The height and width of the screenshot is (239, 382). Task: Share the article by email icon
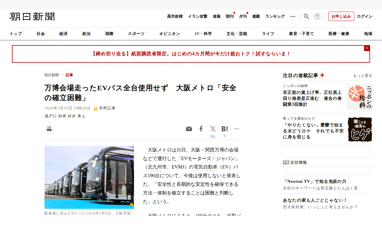(189, 129)
